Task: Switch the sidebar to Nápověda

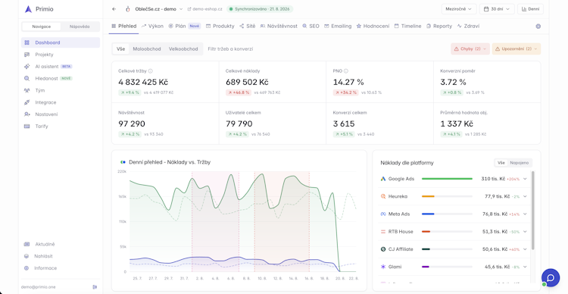Action: [80, 27]
